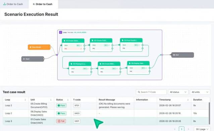Click the small icon on the active Order to Cash tab
Screen dimensions: 214x131
coord(34,4)
